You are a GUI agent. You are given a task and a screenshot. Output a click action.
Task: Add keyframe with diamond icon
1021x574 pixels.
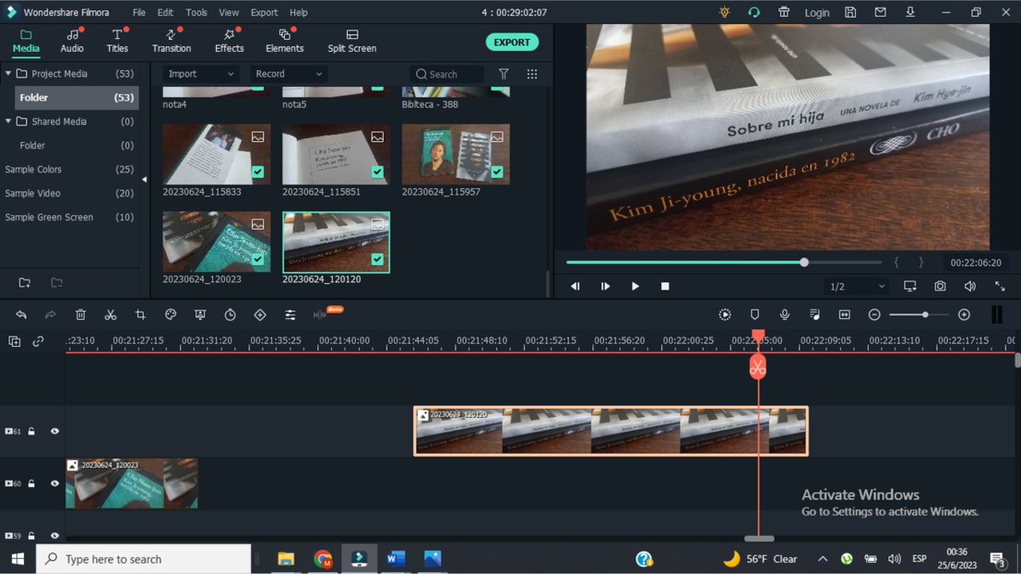pyautogui.click(x=260, y=315)
